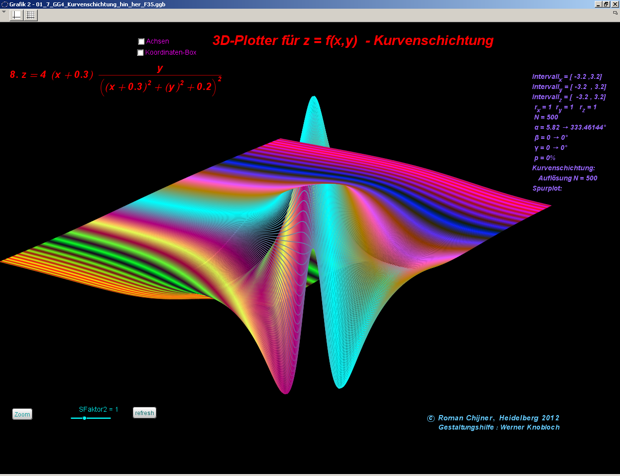Click the Auflösung N = 500 text
The width and height of the screenshot is (620, 476).
567,178
